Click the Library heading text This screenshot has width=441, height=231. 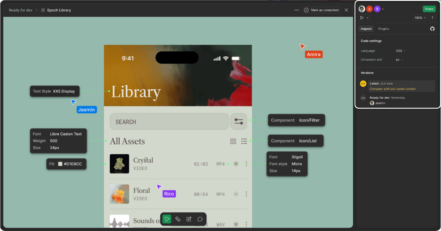(136, 92)
